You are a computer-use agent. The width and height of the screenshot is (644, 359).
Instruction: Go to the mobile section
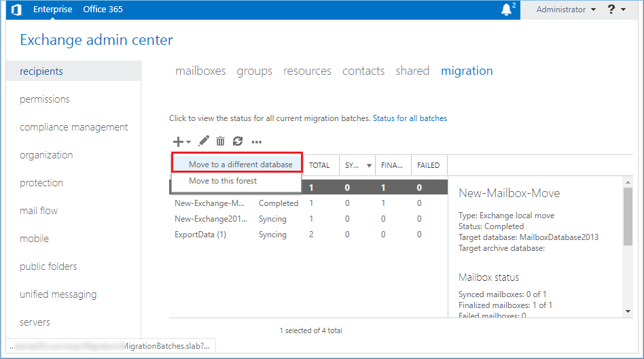coord(34,239)
